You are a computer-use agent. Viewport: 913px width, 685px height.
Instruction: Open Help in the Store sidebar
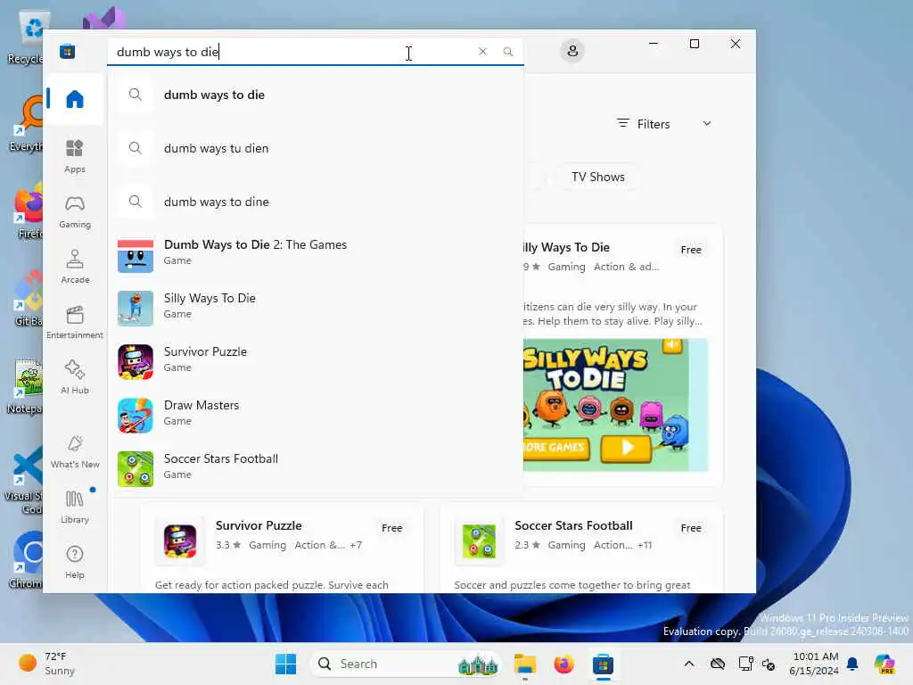pyautogui.click(x=75, y=562)
